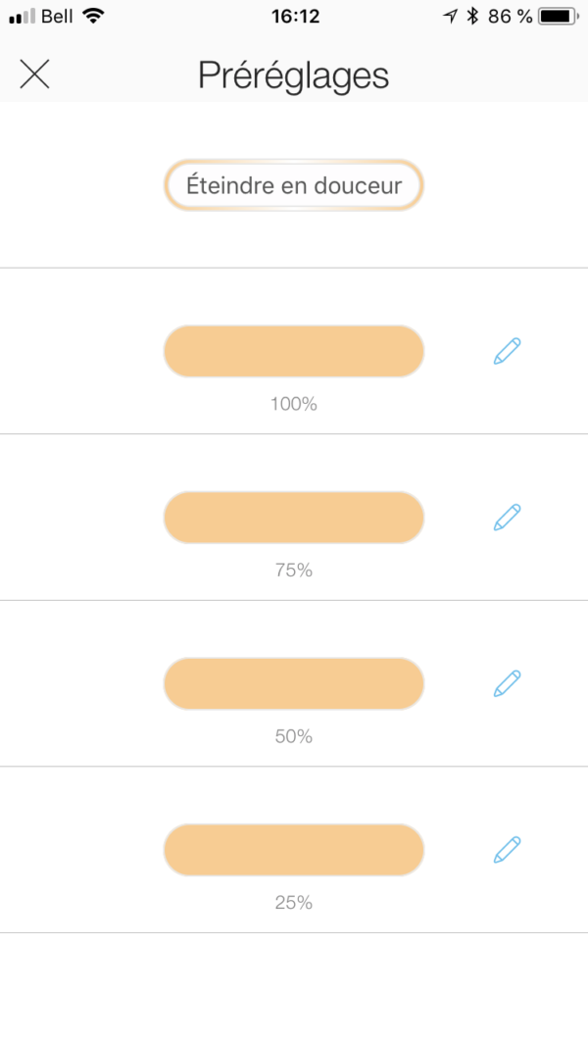Tap the battery icon in status bar
The image size is (588, 1046).
click(558, 16)
